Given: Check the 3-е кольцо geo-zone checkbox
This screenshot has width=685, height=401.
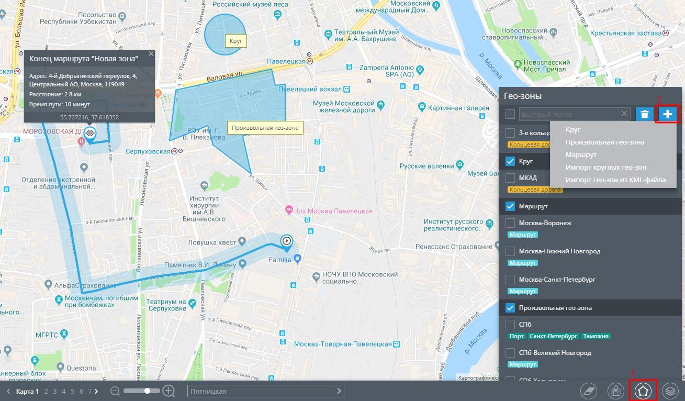Looking at the screenshot, I should pos(510,133).
